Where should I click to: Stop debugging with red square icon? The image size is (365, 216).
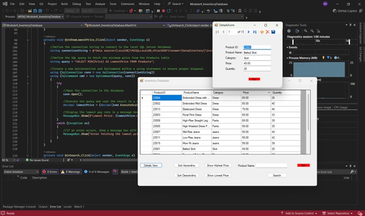163,11
